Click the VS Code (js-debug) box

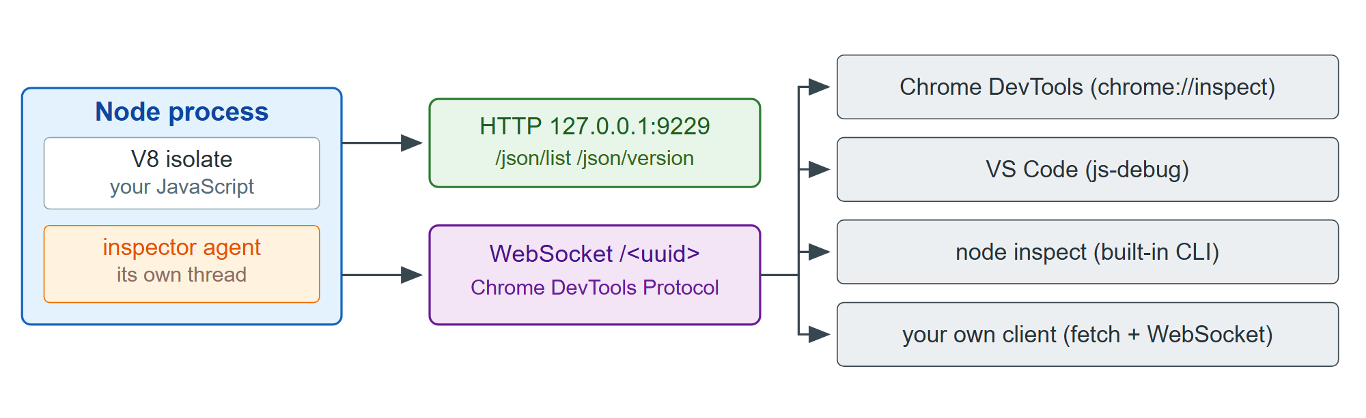point(1087,170)
